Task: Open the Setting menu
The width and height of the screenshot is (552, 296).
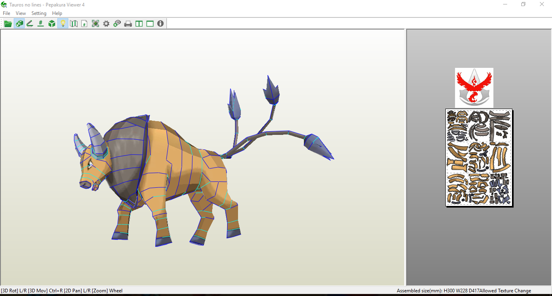Action: coord(39,13)
